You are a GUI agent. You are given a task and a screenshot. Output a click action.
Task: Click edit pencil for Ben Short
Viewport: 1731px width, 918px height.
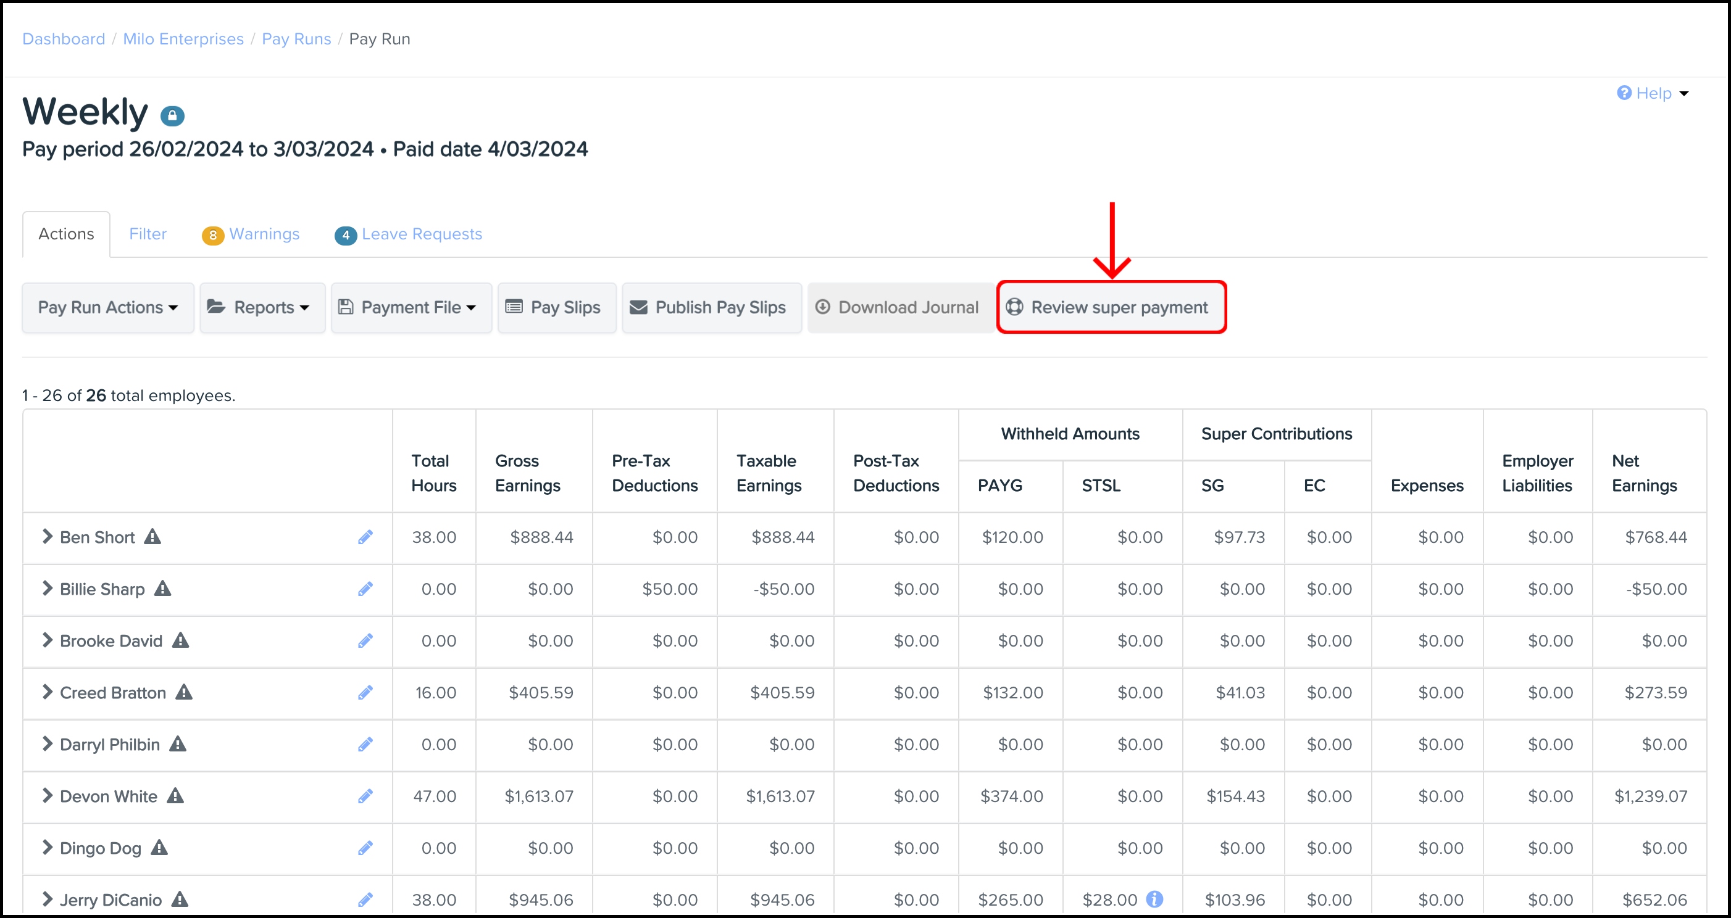[365, 537]
